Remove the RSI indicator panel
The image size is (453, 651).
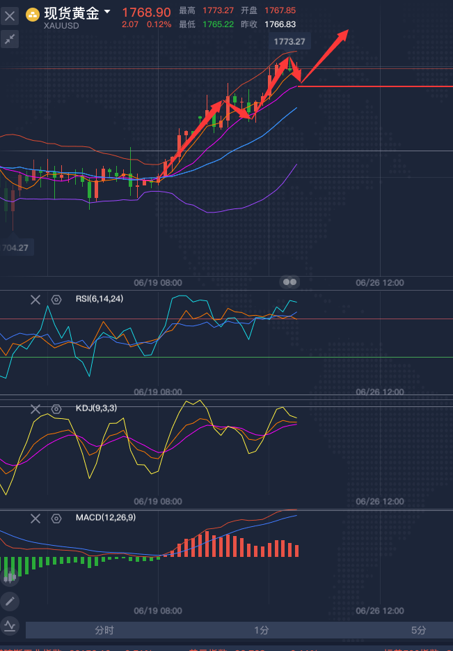pos(35,300)
